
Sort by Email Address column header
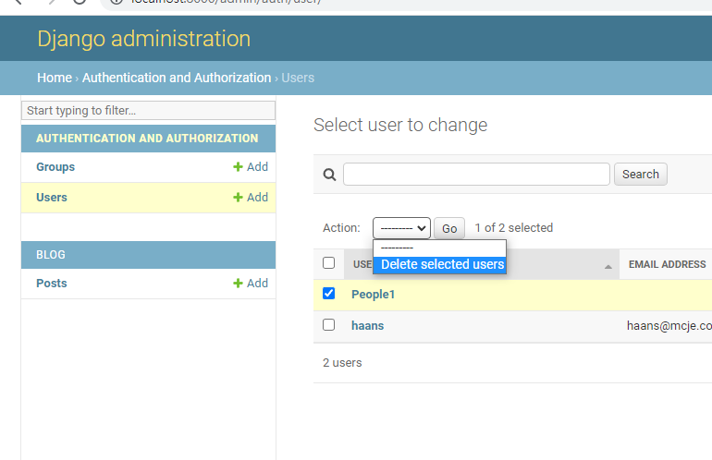(667, 264)
